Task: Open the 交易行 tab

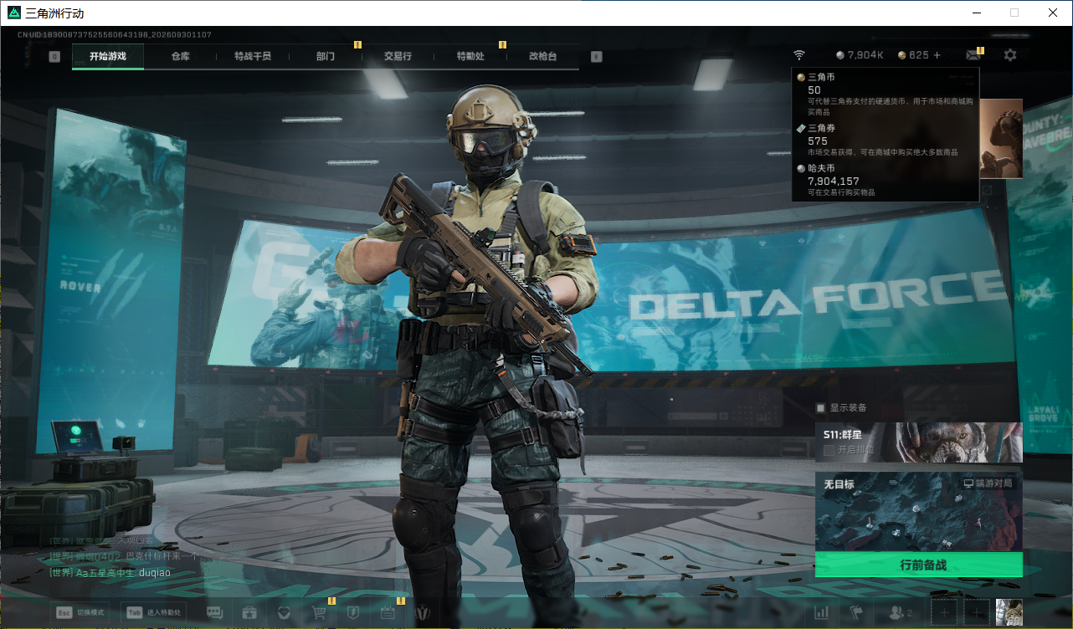Action: 398,57
